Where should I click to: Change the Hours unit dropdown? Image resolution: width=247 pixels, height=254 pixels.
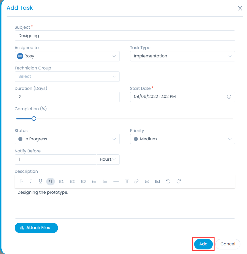108,160
